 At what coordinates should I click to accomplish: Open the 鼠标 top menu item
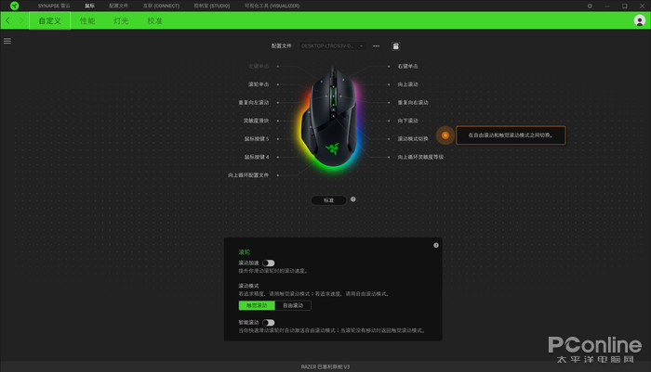(89, 6)
